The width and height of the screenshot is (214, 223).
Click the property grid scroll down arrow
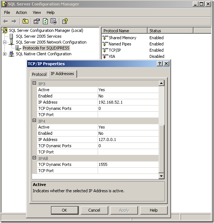pos(162,176)
